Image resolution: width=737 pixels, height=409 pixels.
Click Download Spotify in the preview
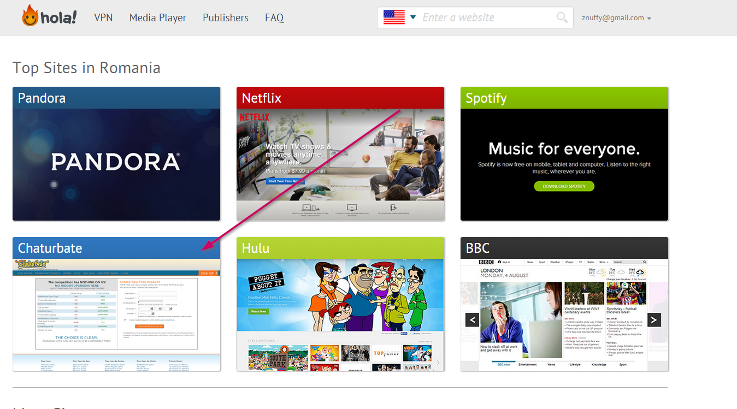(564, 186)
